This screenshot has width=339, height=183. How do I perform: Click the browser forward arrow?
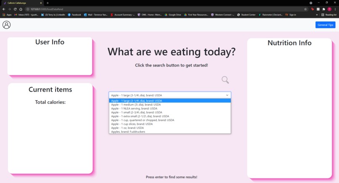[x=9, y=9]
